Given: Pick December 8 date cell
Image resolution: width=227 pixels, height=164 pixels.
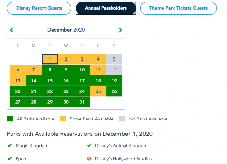Looking at the screenshot, I should pyautogui.click(x=50, y=70).
